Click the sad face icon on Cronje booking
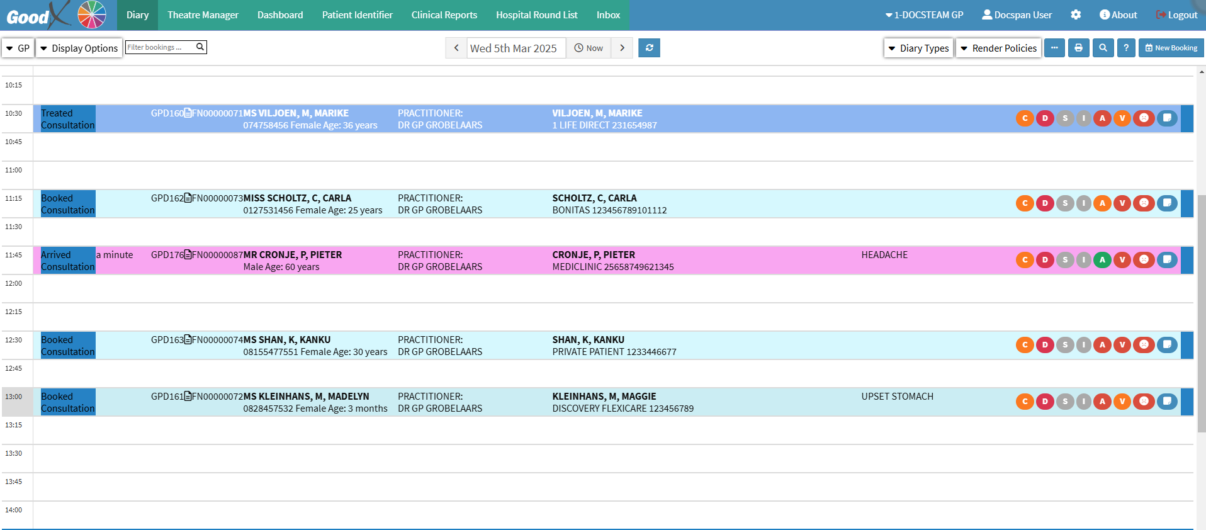The width and height of the screenshot is (1206, 530). (1144, 260)
